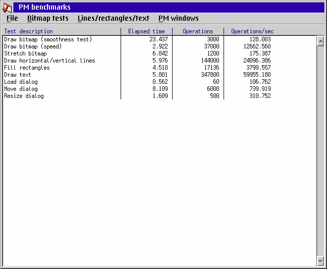
Task: Click the elapsed time value 1.609
Action: point(160,96)
